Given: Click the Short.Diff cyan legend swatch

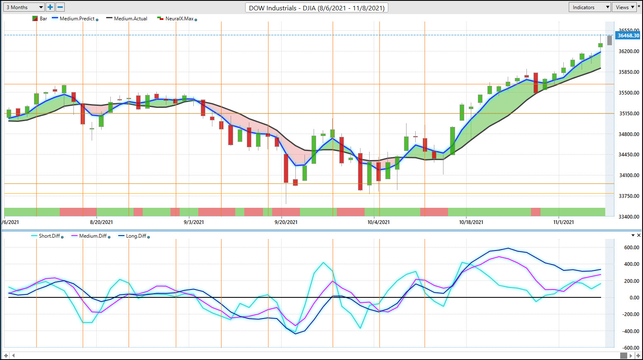Looking at the screenshot, I should [34, 236].
